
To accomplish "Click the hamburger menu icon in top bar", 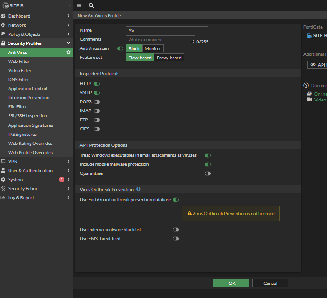I will (79, 5).
